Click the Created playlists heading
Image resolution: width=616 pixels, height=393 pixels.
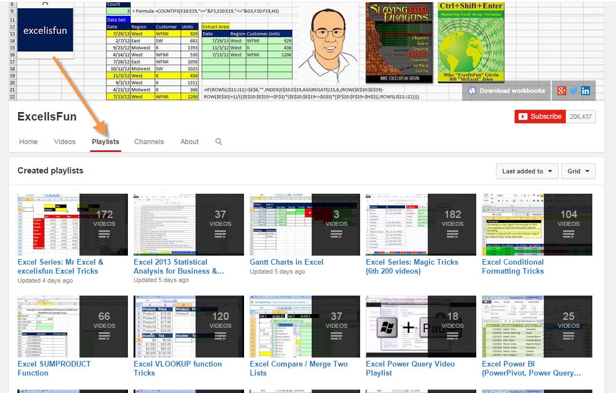coord(50,171)
